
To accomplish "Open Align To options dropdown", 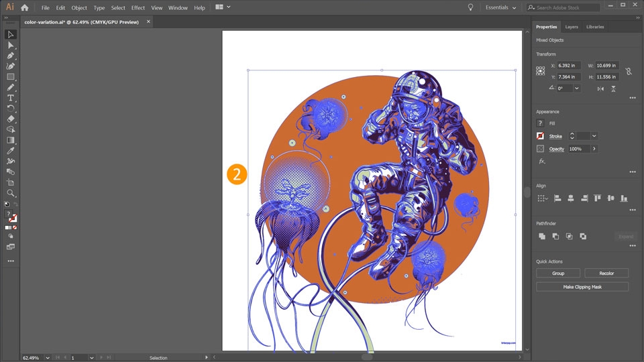I will click(x=543, y=198).
